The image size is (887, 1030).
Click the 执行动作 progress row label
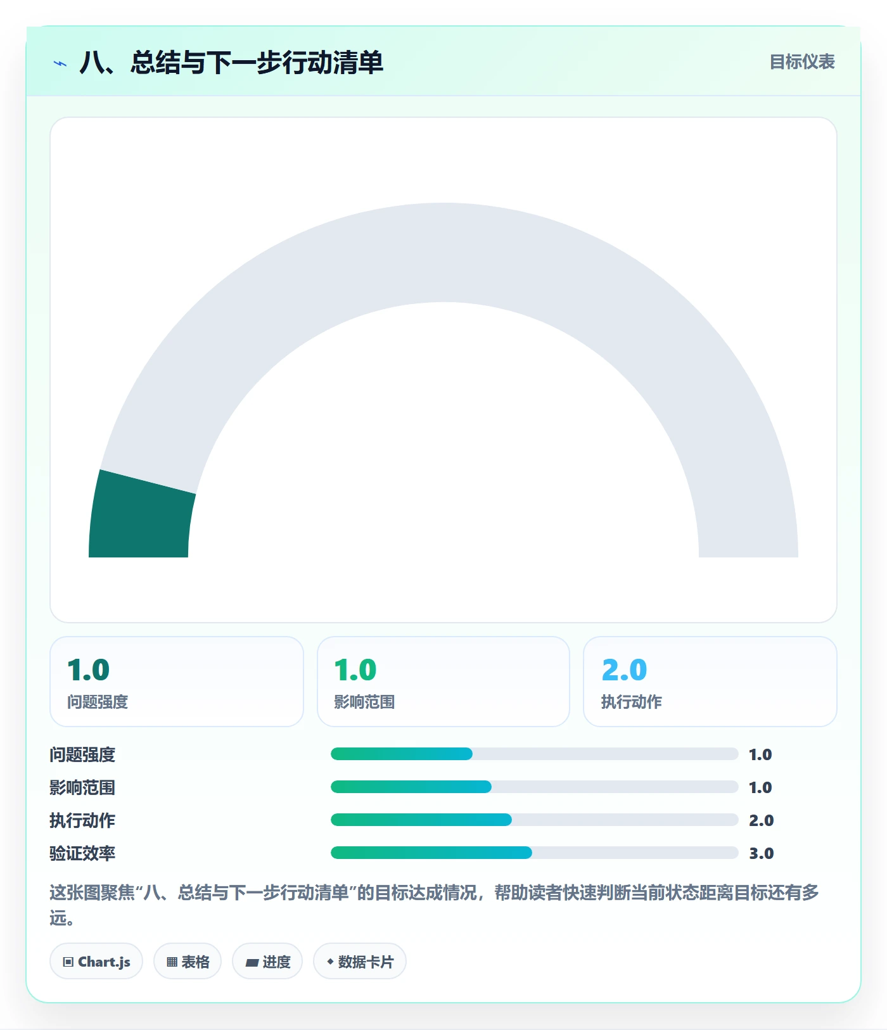click(82, 820)
